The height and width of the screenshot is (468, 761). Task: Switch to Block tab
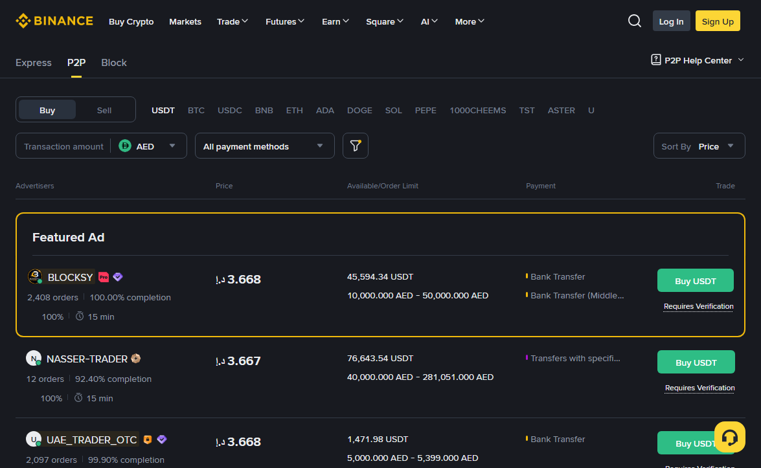pos(114,63)
